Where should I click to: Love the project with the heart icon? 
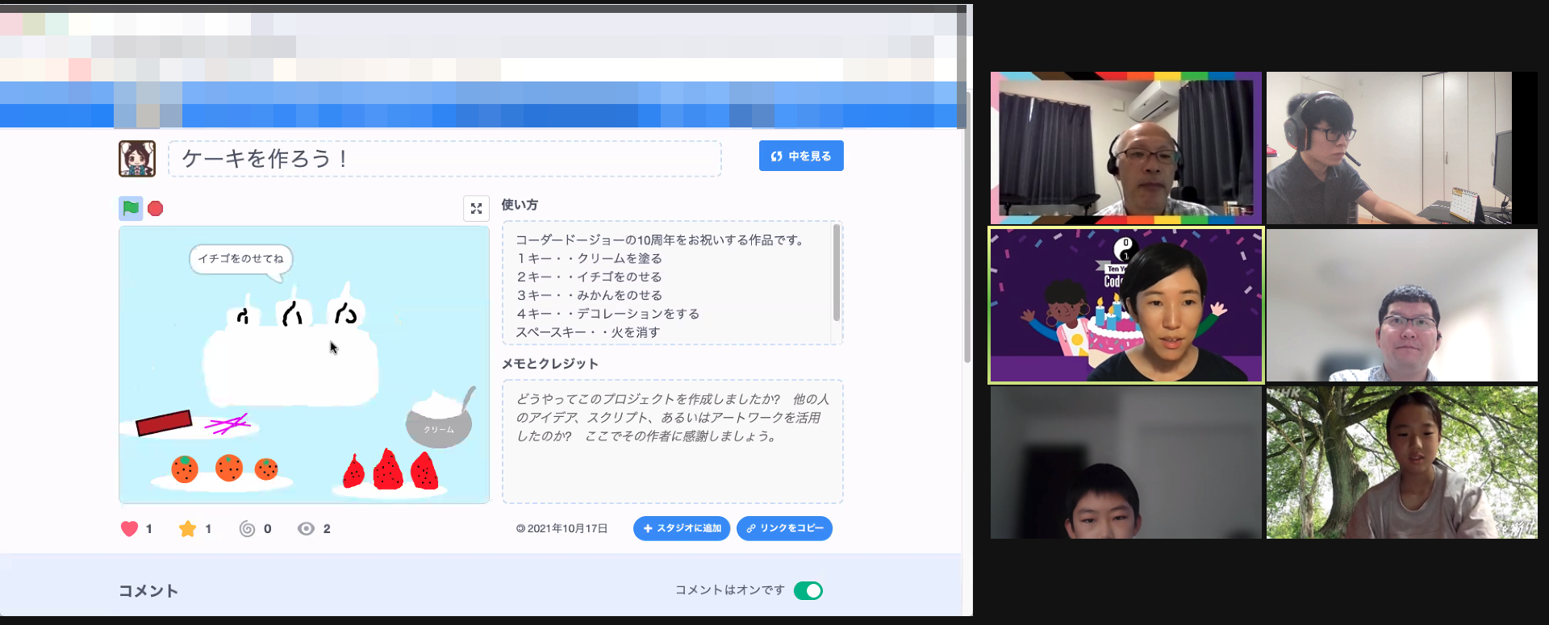129,528
